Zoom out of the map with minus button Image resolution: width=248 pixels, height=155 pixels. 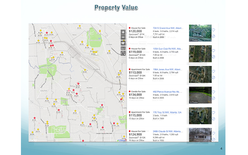(x=123, y=37)
